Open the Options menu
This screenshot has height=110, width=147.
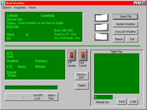(x=7, y=8)
